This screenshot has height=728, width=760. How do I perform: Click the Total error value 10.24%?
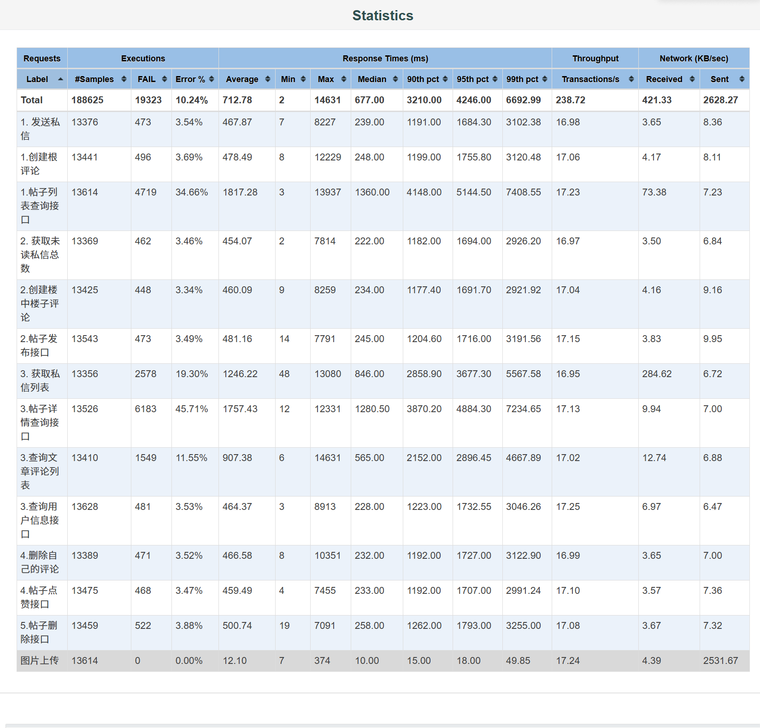click(192, 100)
